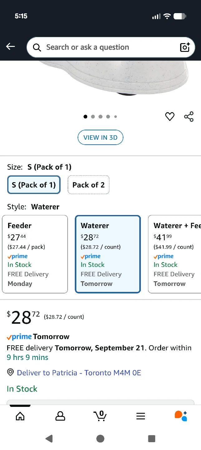Tap the search input field
201x450 pixels.
106,47
